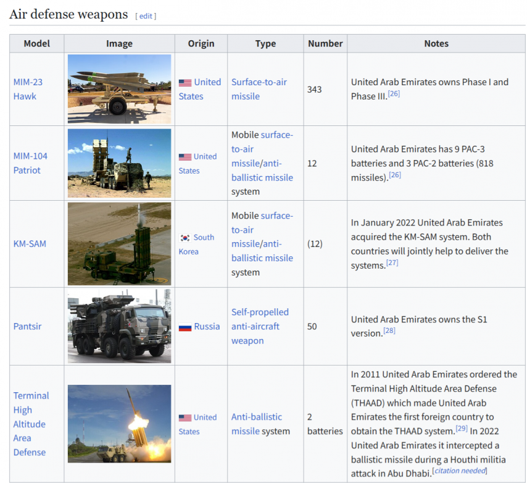Click the citation needed tag
The width and height of the screenshot is (527, 483).
460,471
